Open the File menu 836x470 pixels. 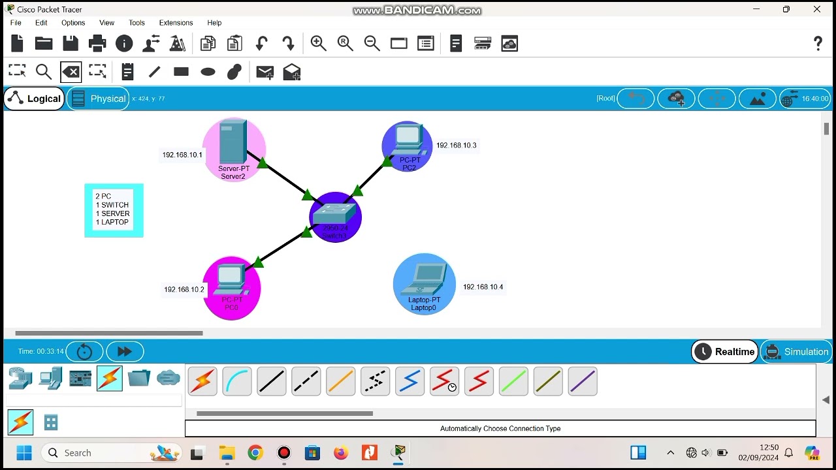pos(16,22)
